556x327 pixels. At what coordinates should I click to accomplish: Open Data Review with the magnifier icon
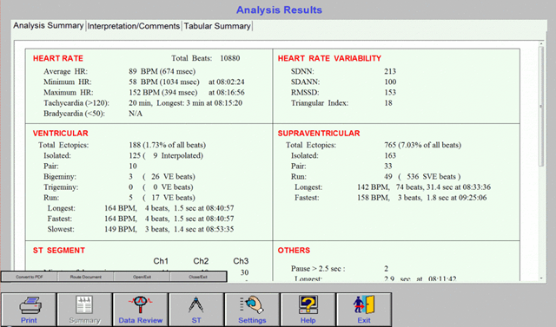tap(141, 304)
